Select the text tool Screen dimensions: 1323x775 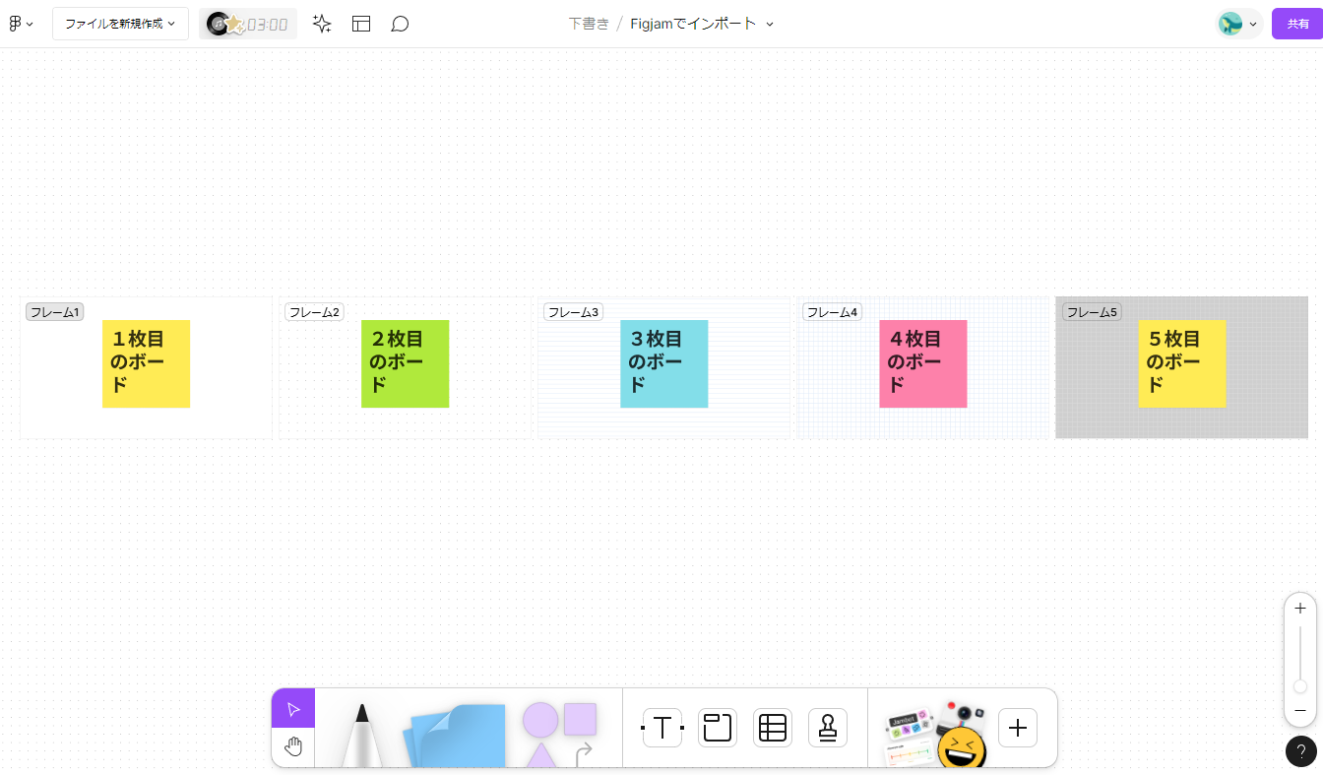pos(662,728)
